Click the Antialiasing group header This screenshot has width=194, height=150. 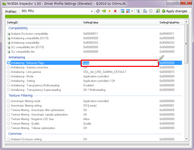point(17,57)
